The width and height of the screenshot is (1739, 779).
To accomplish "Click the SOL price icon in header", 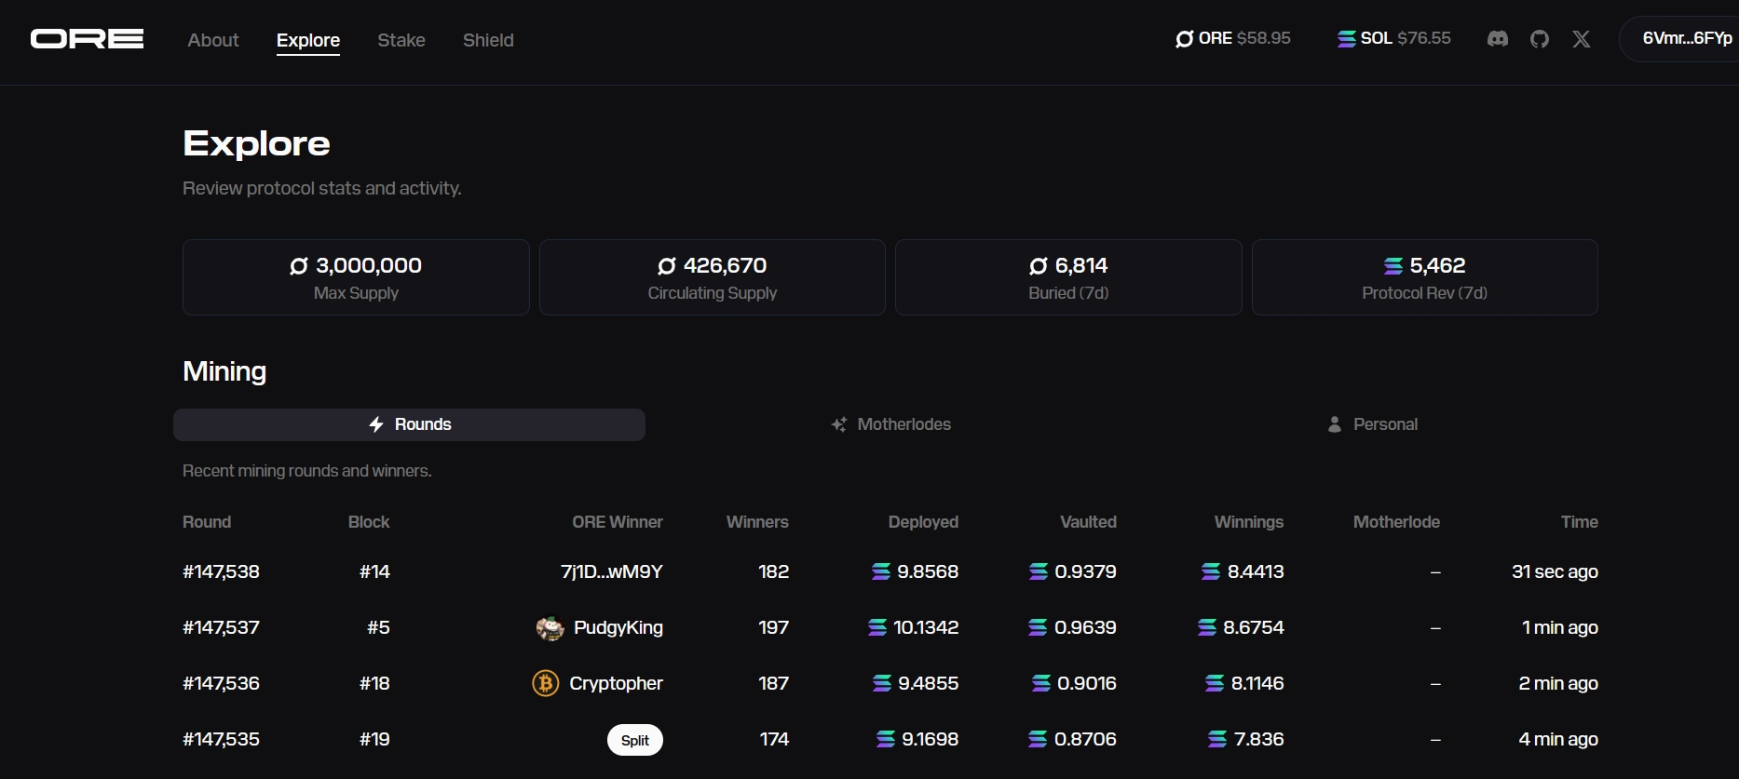I will 1346,39.
